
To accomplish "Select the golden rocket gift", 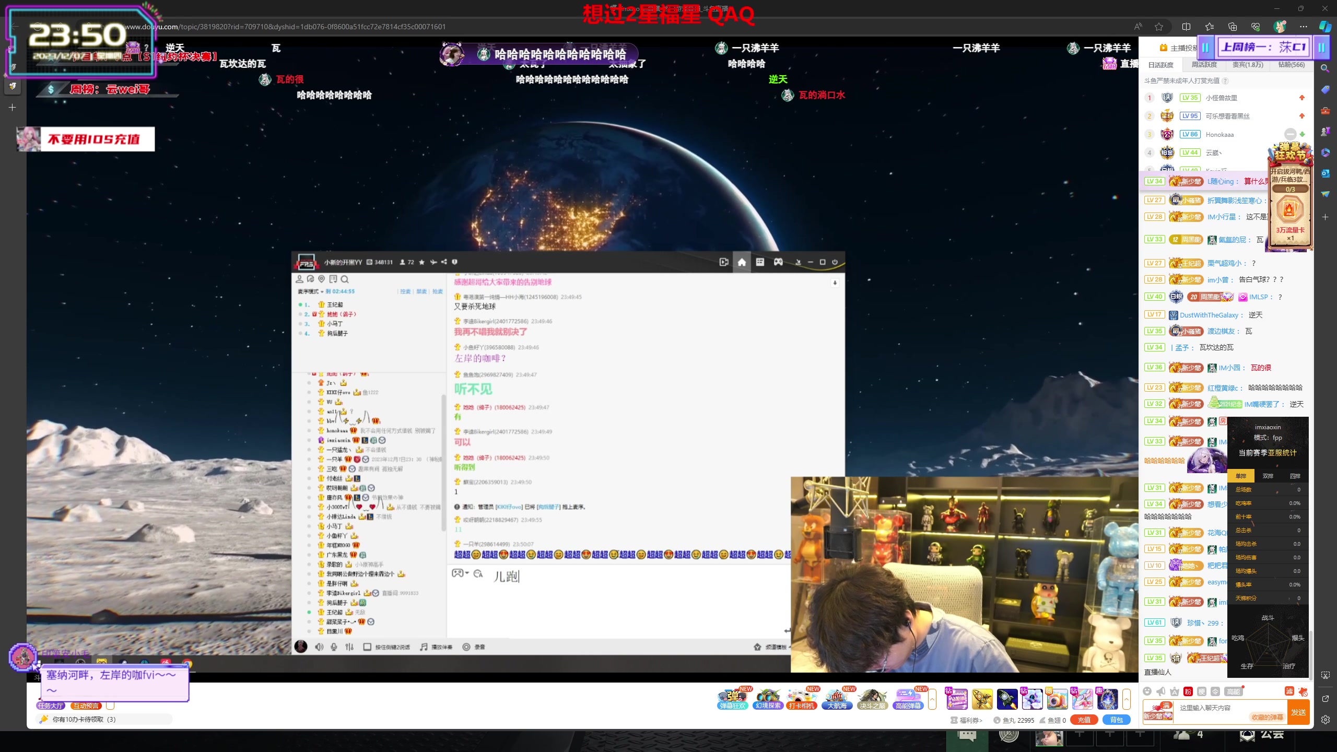I will (982, 699).
